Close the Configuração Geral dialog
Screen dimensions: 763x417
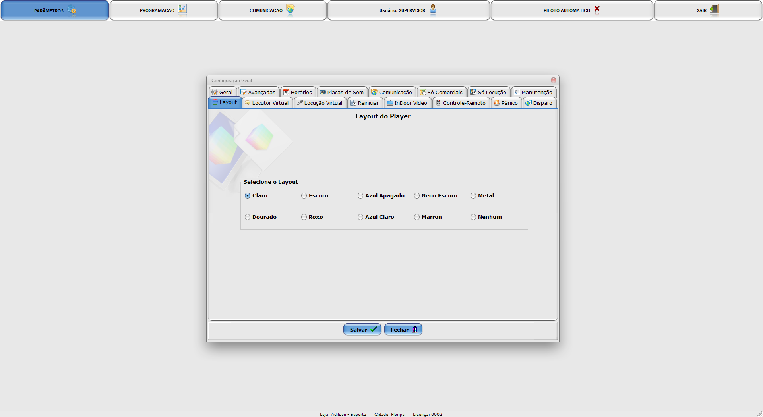point(553,80)
